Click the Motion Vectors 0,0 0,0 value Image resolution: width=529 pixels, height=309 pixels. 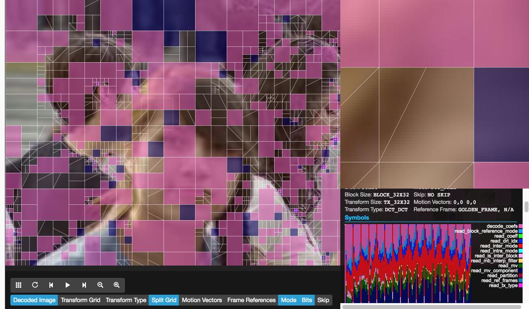tap(465, 202)
